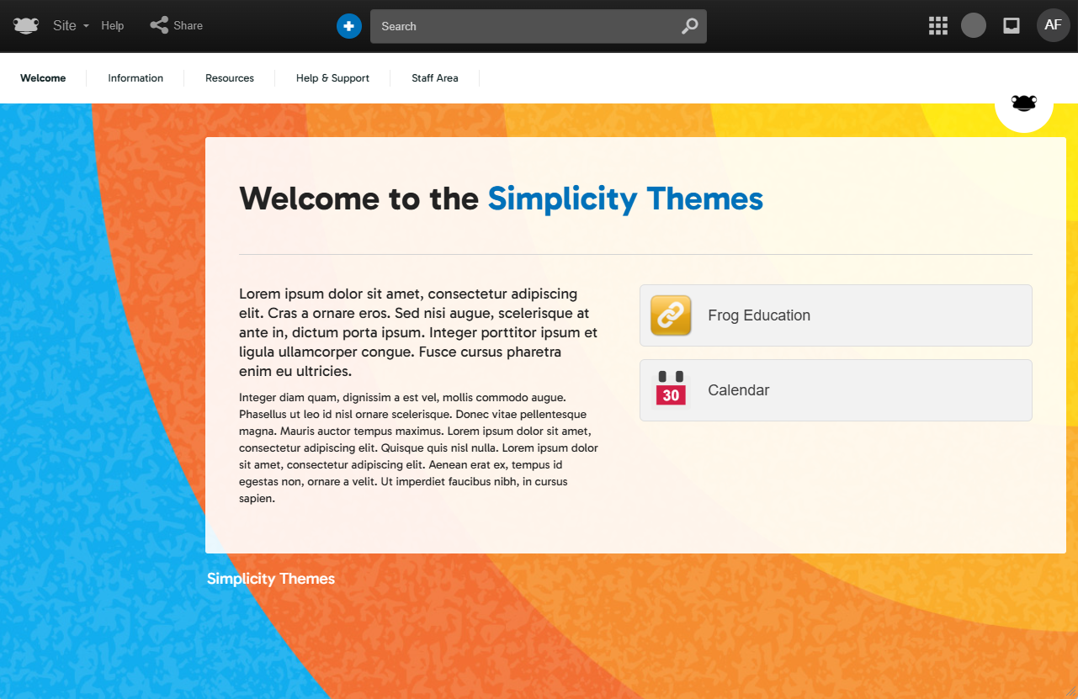Open the Help & Support tab
This screenshot has height=699, width=1078.
tap(332, 78)
